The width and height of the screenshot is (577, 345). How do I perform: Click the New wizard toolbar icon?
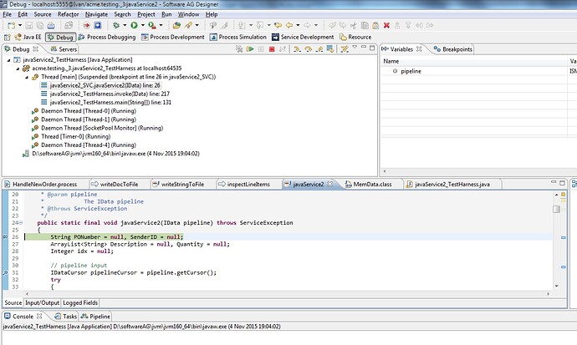(12, 25)
